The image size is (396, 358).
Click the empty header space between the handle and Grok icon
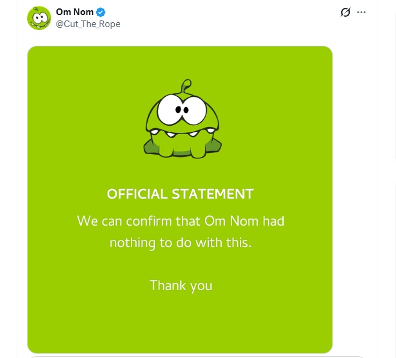pyautogui.click(x=228, y=17)
